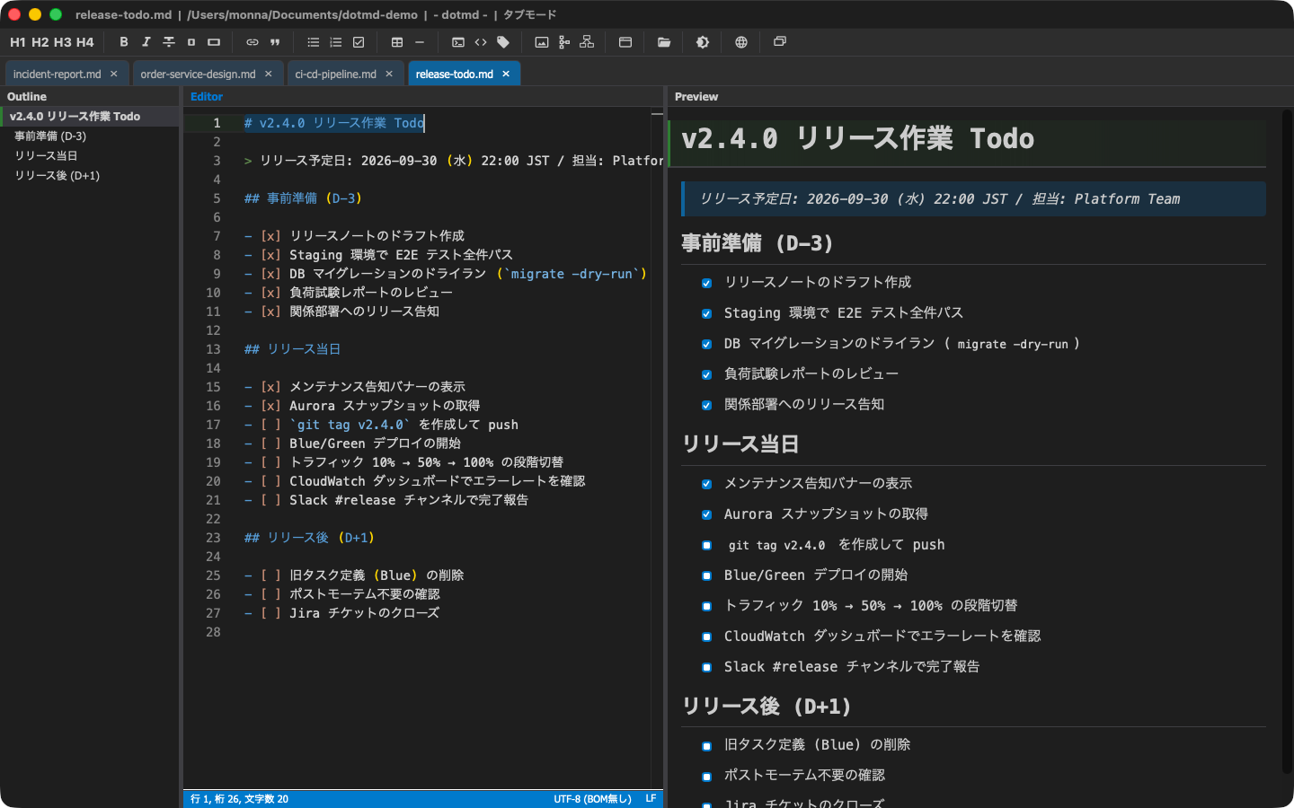Image resolution: width=1294 pixels, height=808 pixels.
Task: Select v2.4.0 リリース作業 Todo in Outline
Action: 90,117
